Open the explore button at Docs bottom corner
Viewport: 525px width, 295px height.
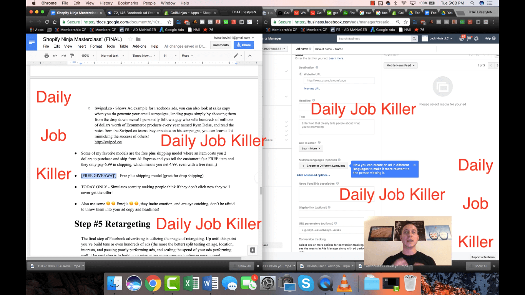(253, 250)
